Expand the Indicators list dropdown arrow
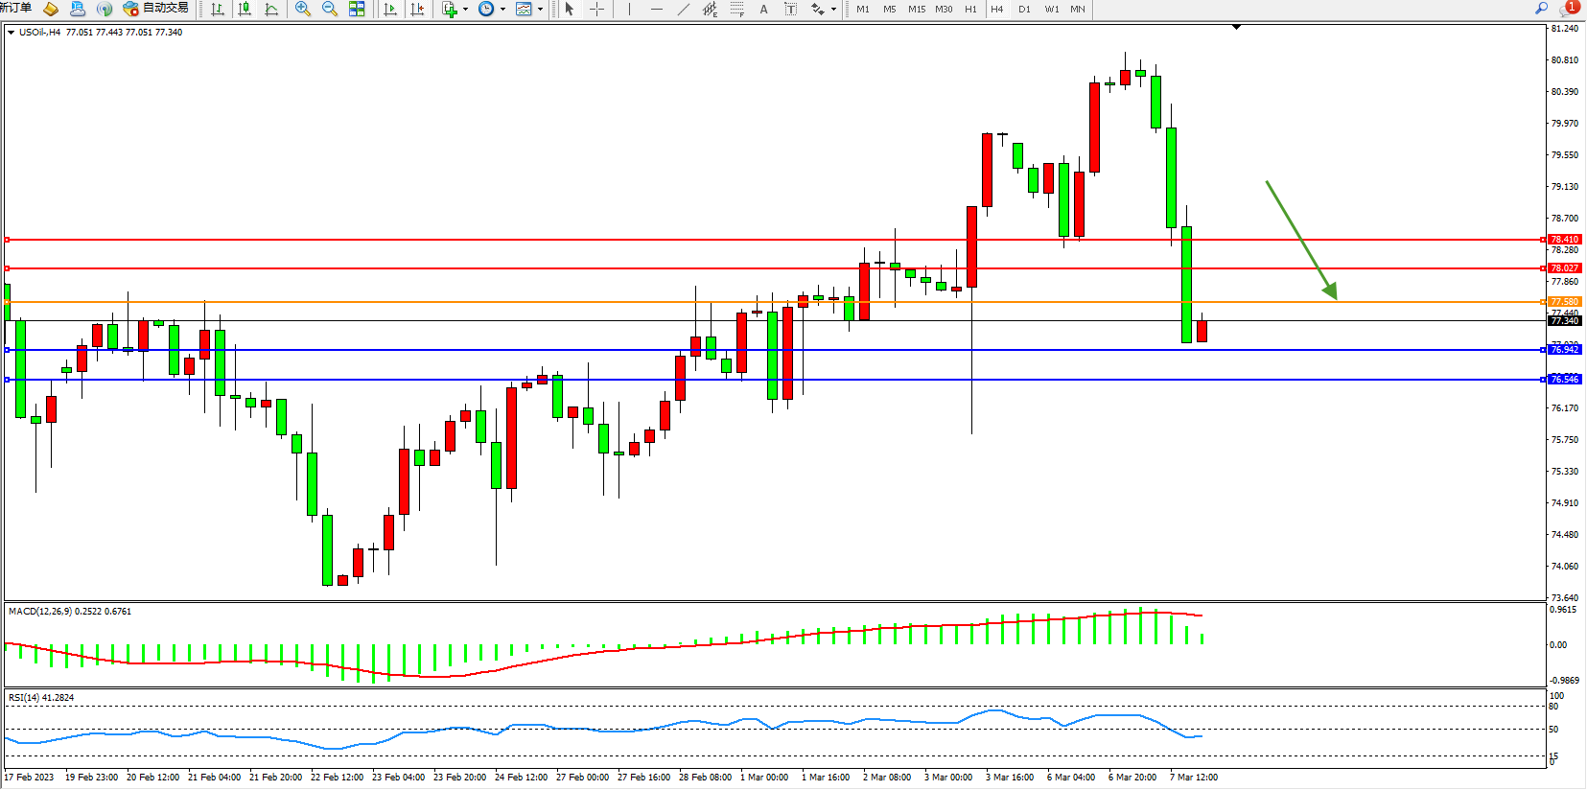The width and height of the screenshot is (1587, 790). click(x=465, y=10)
